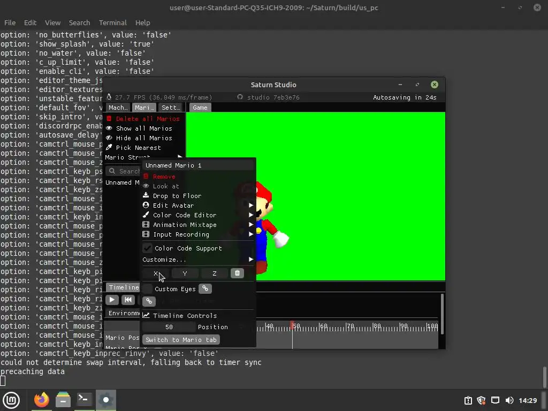548x411 pixels.
Task: Click the paintbrush icon next to Color Code Editor
Action: tap(146, 215)
